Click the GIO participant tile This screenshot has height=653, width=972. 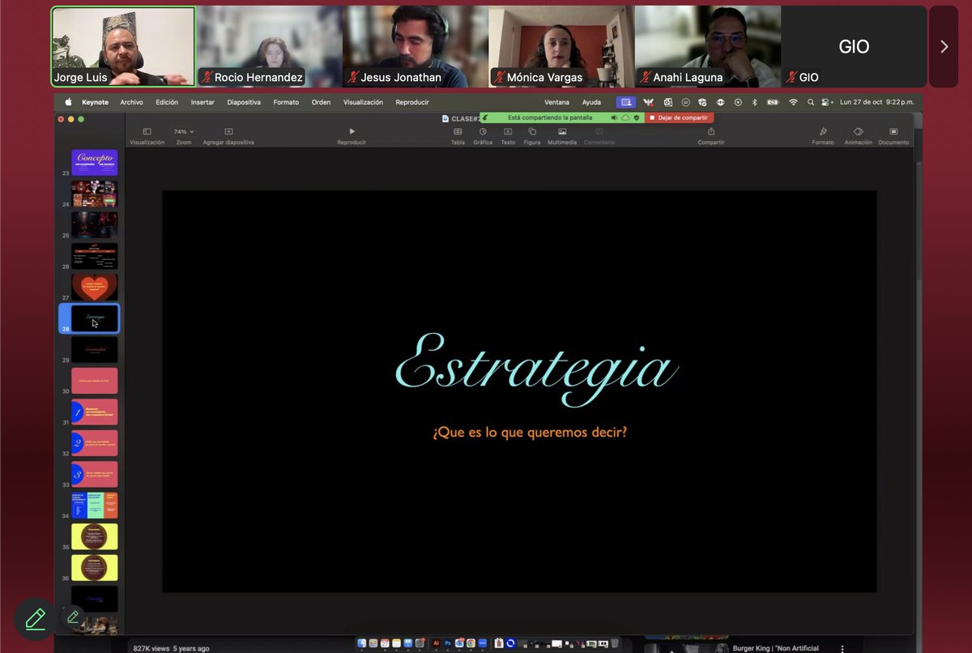(854, 47)
